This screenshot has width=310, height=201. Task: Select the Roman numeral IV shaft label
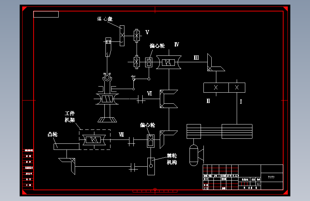pyautogui.click(x=177, y=44)
